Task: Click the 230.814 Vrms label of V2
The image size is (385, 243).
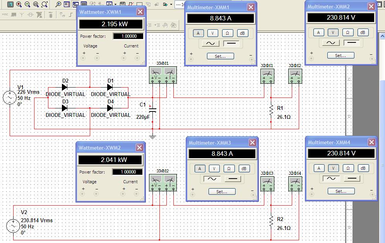Action: [37, 221]
